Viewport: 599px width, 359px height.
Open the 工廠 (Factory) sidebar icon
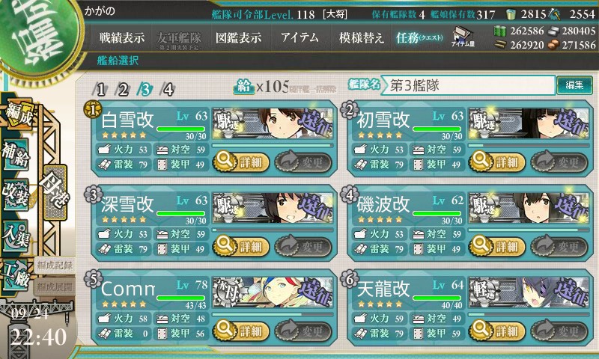(16, 275)
